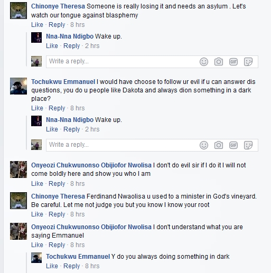Image resolution: width=271 pixels, height=273 pixels.
Task: Click camera icon in second reply box
Action: pos(219,145)
